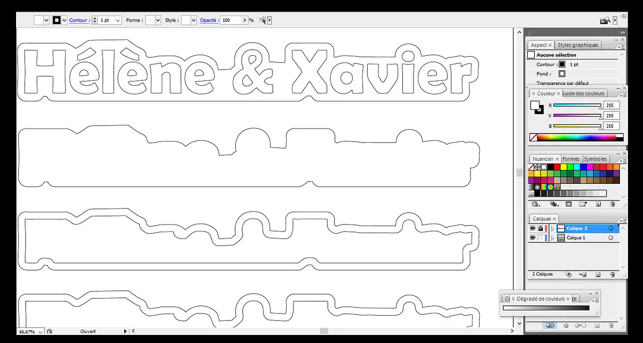Screen dimensions: 643x343
Task: Click the new color group folder icon
Action: 583,204
